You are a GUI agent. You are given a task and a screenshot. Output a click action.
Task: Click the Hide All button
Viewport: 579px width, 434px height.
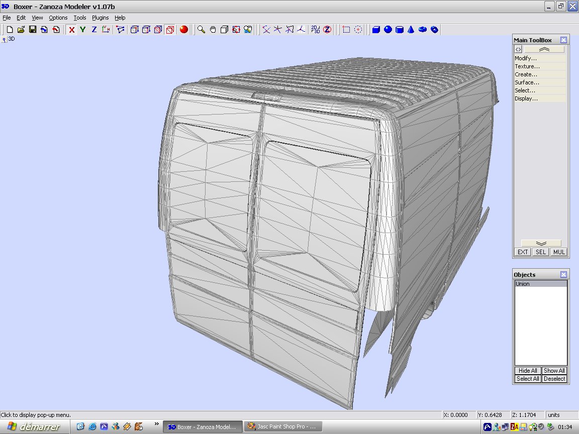[528, 371]
